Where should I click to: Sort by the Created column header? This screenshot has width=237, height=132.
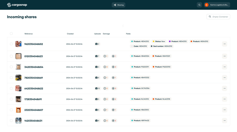point(70,34)
